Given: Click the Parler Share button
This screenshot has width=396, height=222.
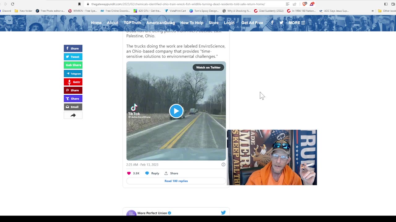Looking at the screenshot, I should point(73,90).
